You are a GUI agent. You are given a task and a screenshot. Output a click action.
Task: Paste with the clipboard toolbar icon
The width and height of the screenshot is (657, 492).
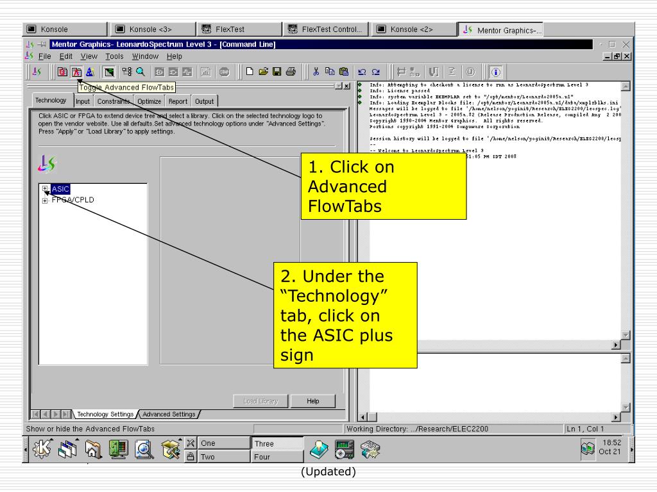(344, 72)
